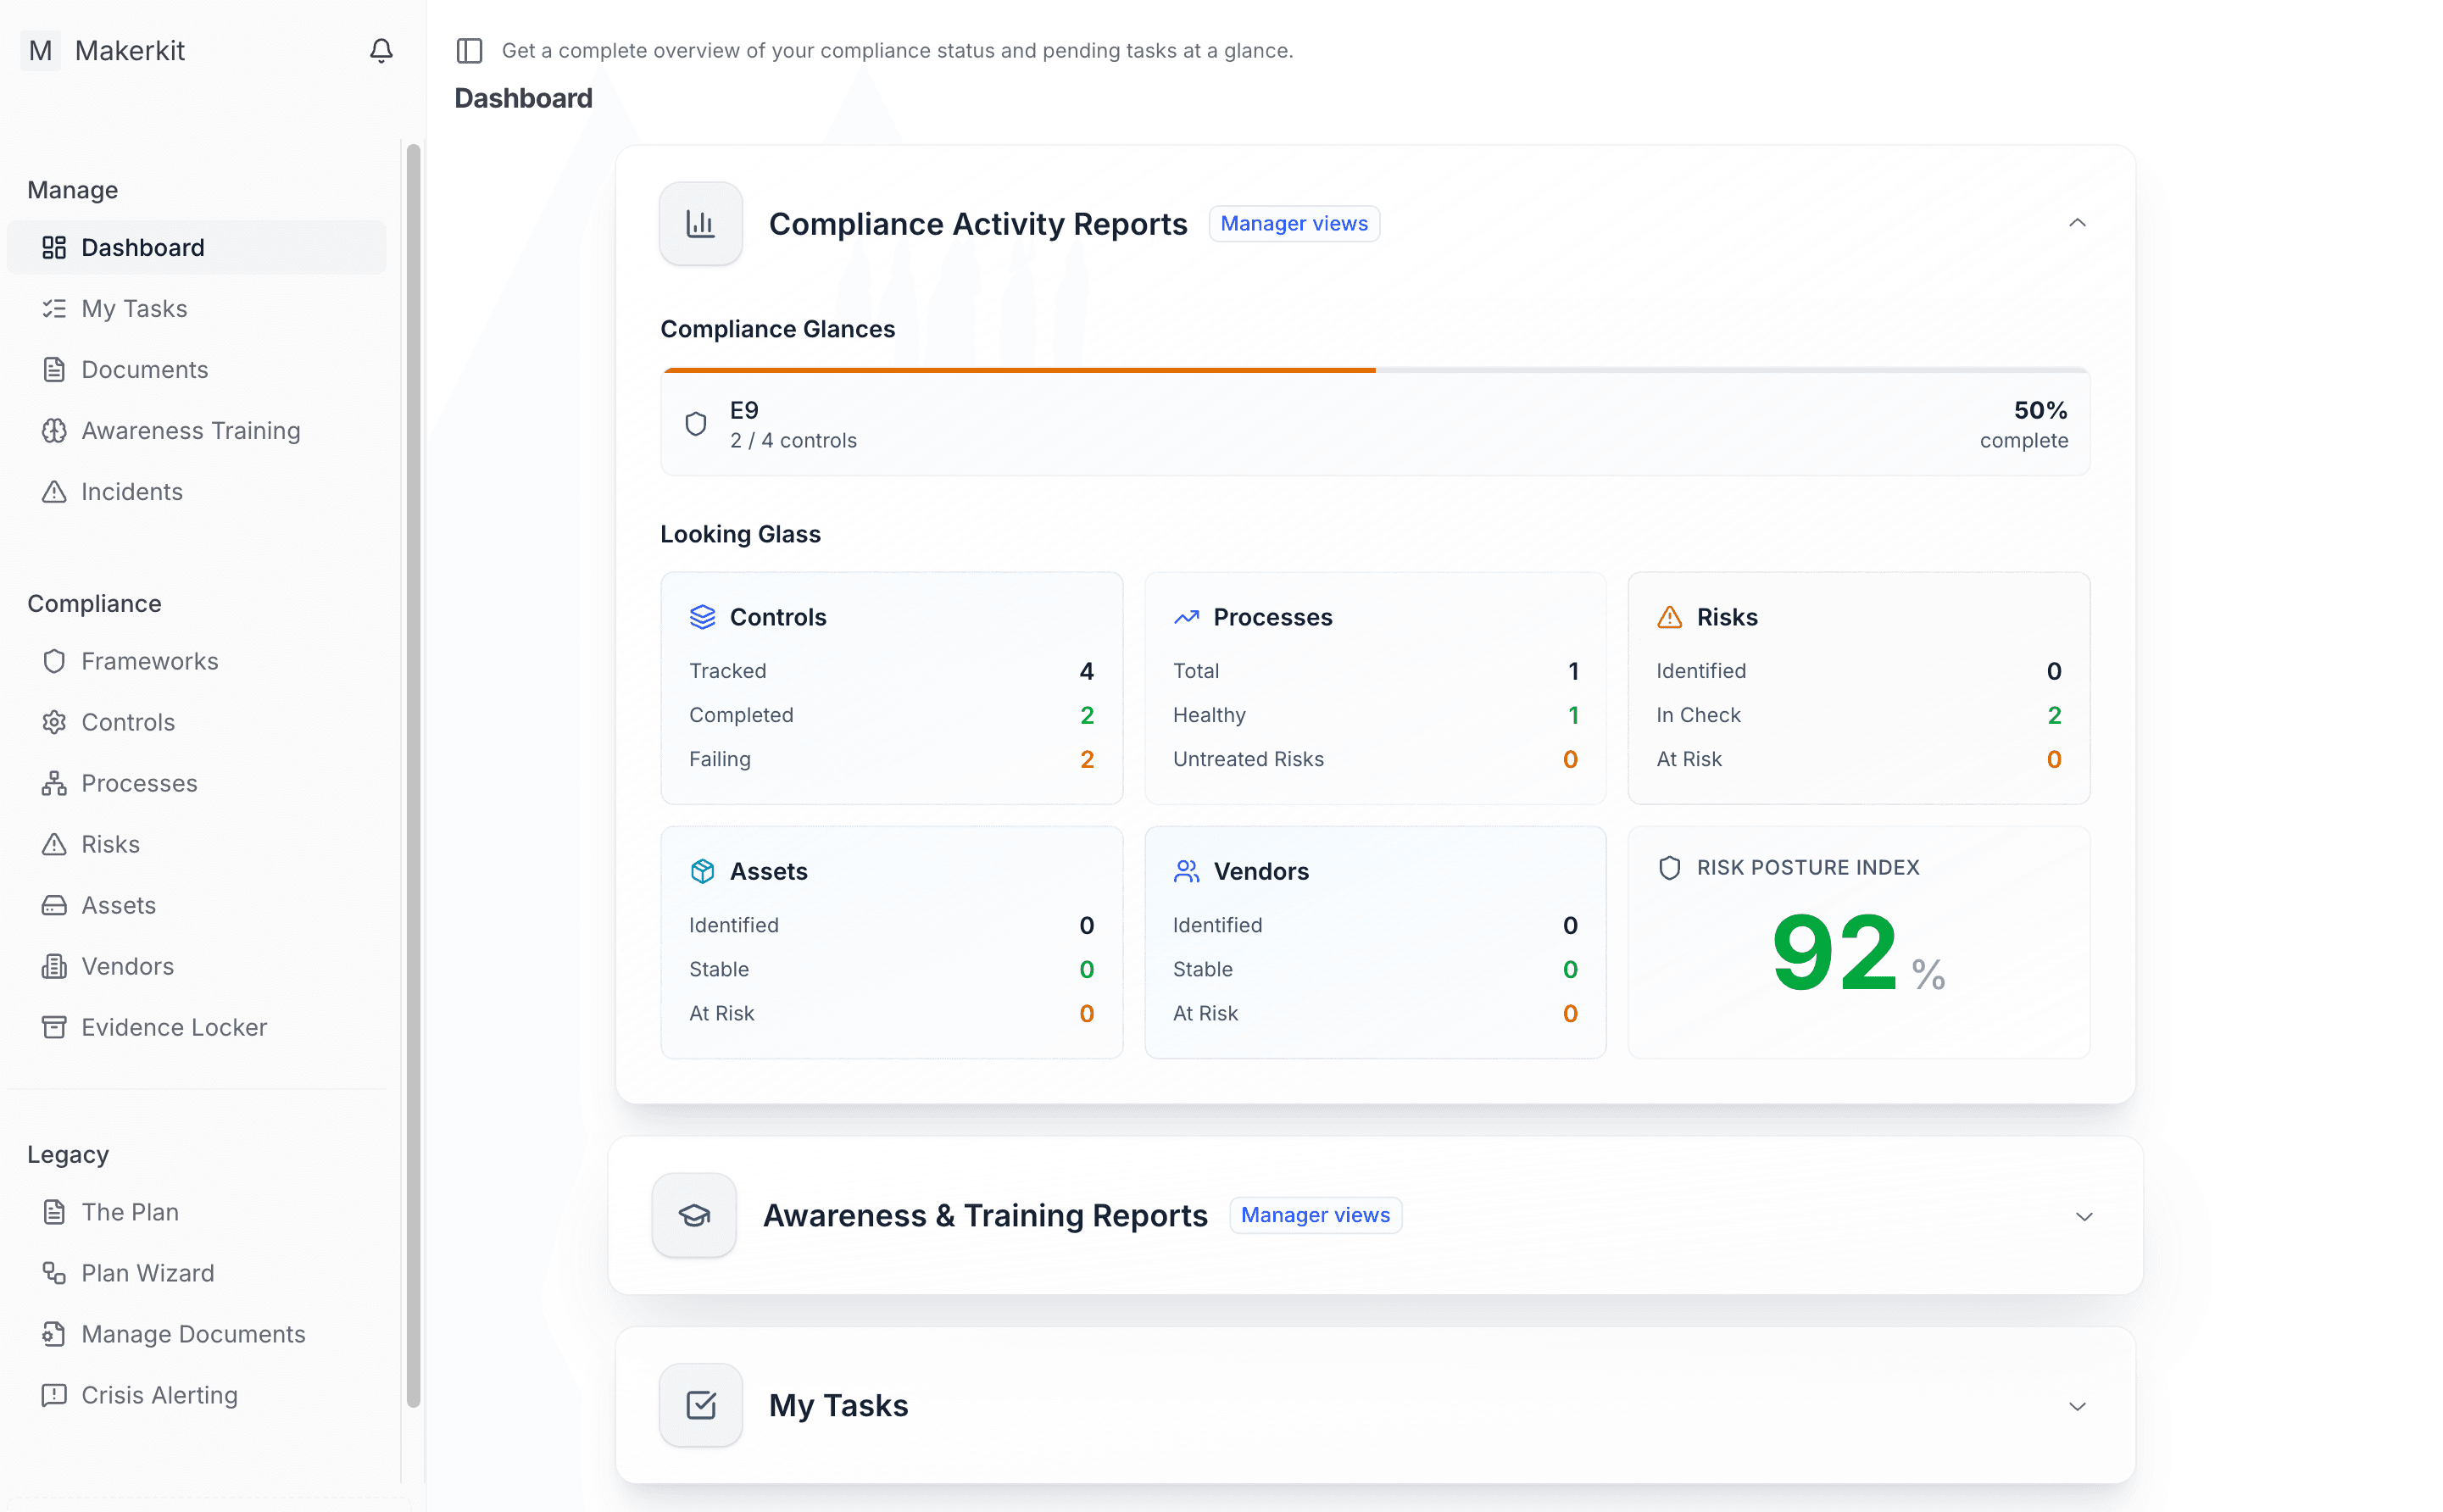This screenshot has width=2443, height=1512.
Task: Click the My Tasks checklist icon in sidebar
Action: click(x=55, y=308)
